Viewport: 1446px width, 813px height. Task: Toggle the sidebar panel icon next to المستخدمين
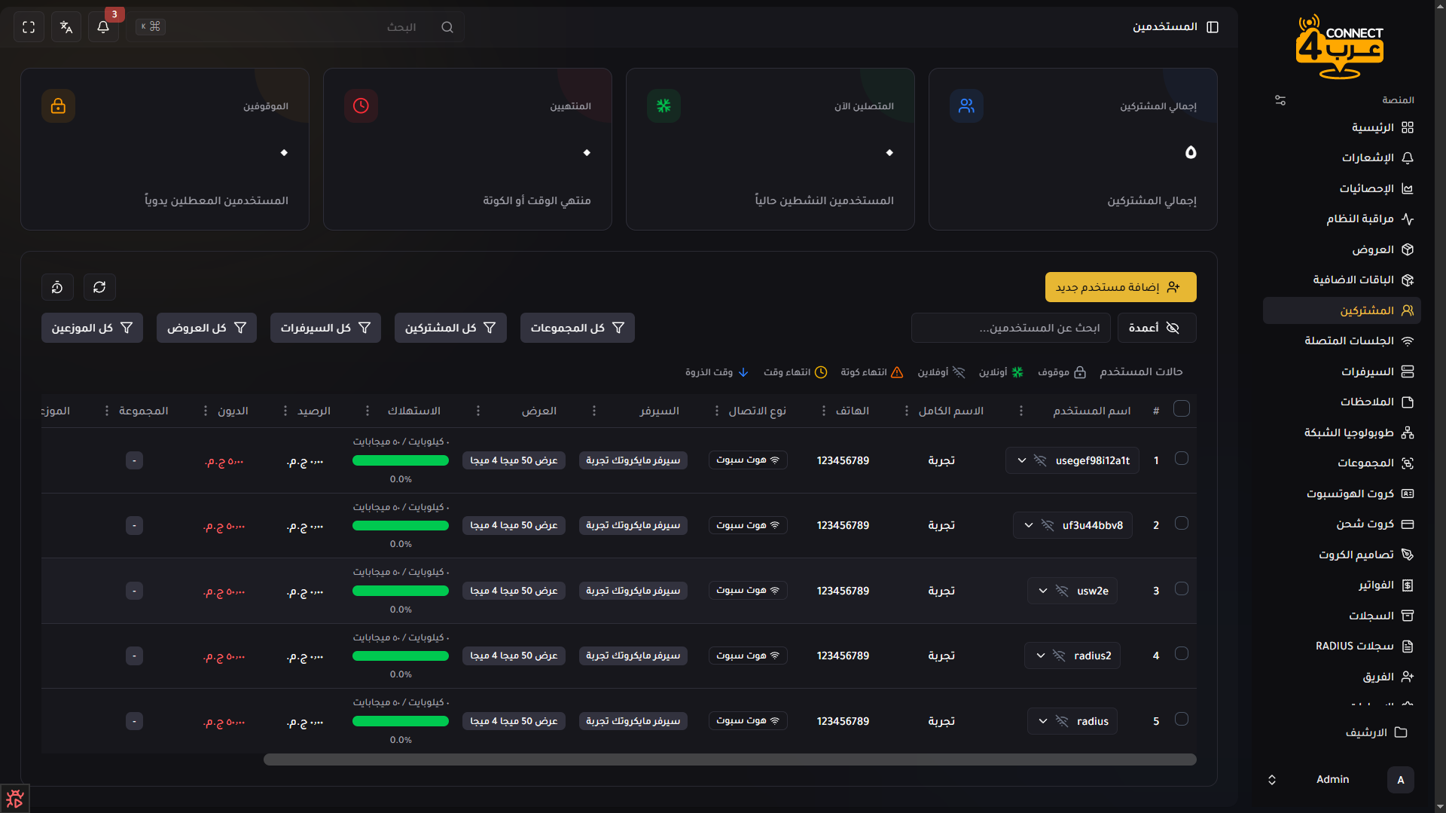click(1213, 27)
